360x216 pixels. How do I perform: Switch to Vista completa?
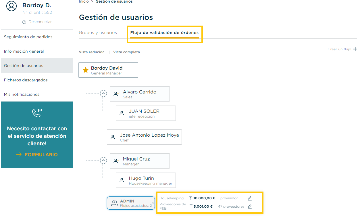(126, 52)
